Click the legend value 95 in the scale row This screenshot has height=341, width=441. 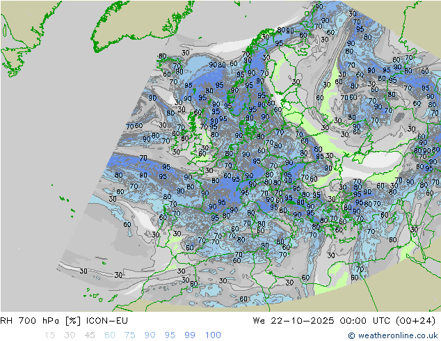170,335
